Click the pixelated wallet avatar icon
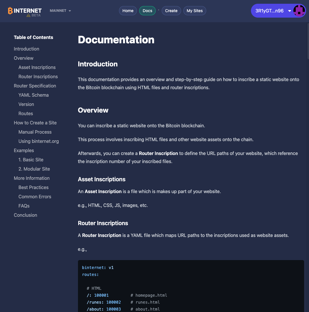Viewport: 309px width, 312px height. tap(299, 11)
